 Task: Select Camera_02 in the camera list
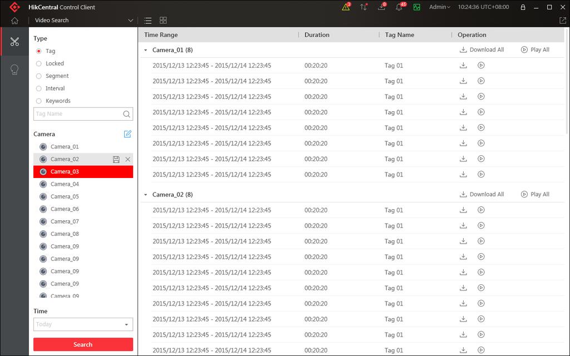pos(83,159)
